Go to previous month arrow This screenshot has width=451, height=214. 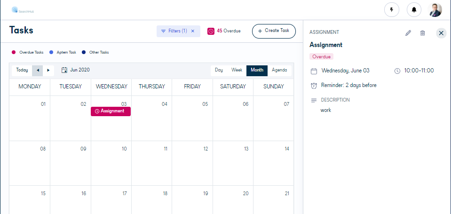click(x=38, y=70)
